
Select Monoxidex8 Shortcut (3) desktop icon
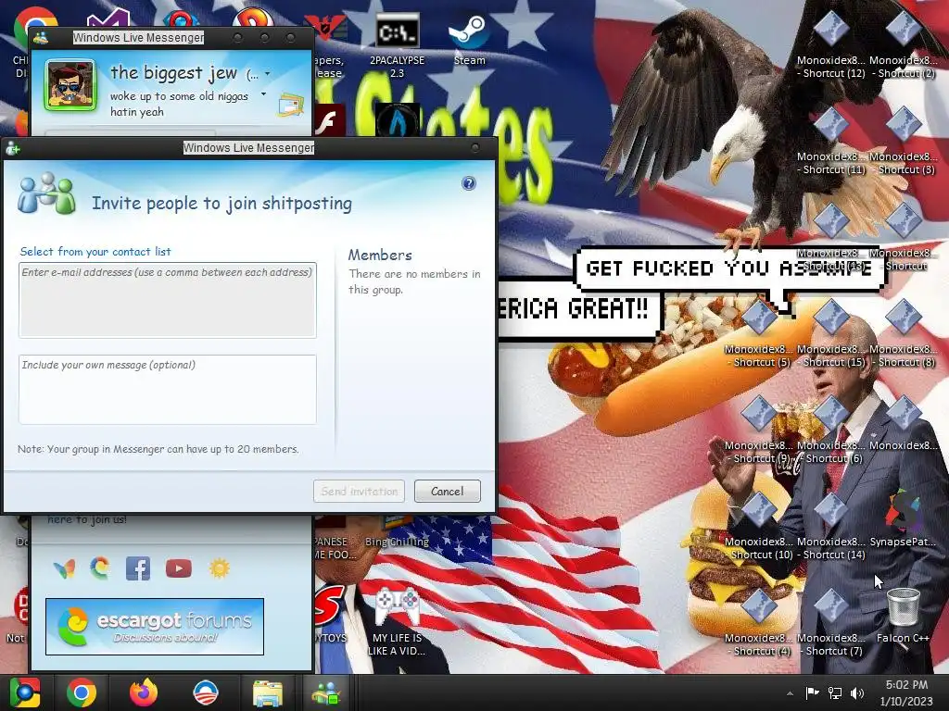point(903,142)
